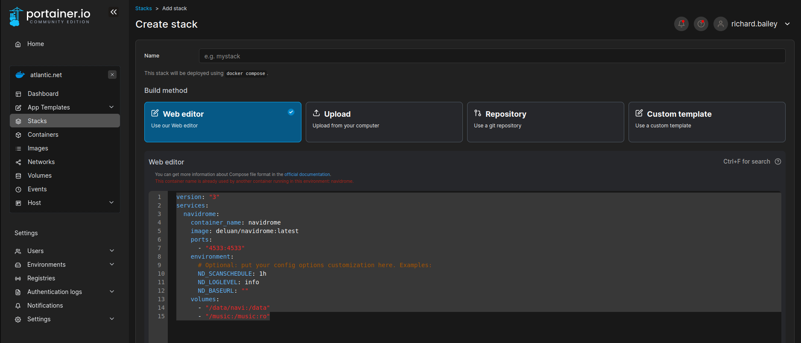The width and height of the screenshot is (801, 343).
Task: Click the Volumes database icon
Action: [18, 176]
